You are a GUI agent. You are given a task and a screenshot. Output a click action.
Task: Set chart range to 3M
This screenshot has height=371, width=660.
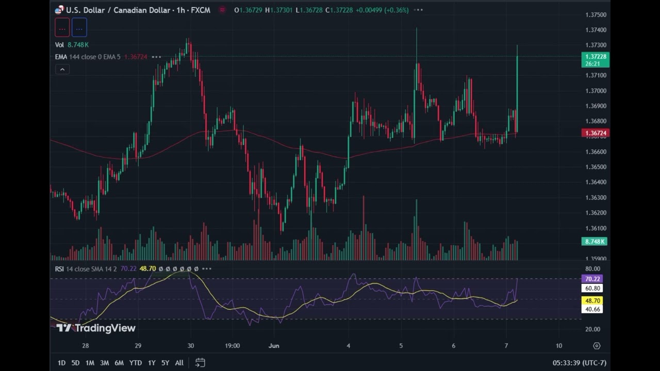pos(104,363)
